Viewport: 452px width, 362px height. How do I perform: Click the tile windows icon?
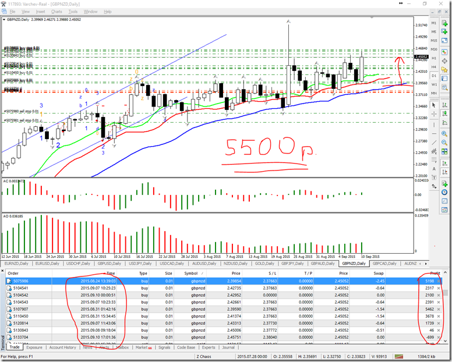pos(444,151)
